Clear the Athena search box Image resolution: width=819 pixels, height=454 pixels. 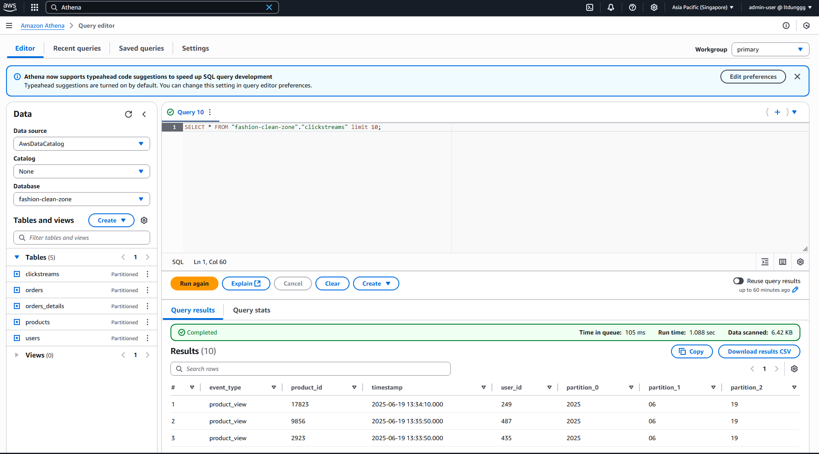[x=269, y=7]
